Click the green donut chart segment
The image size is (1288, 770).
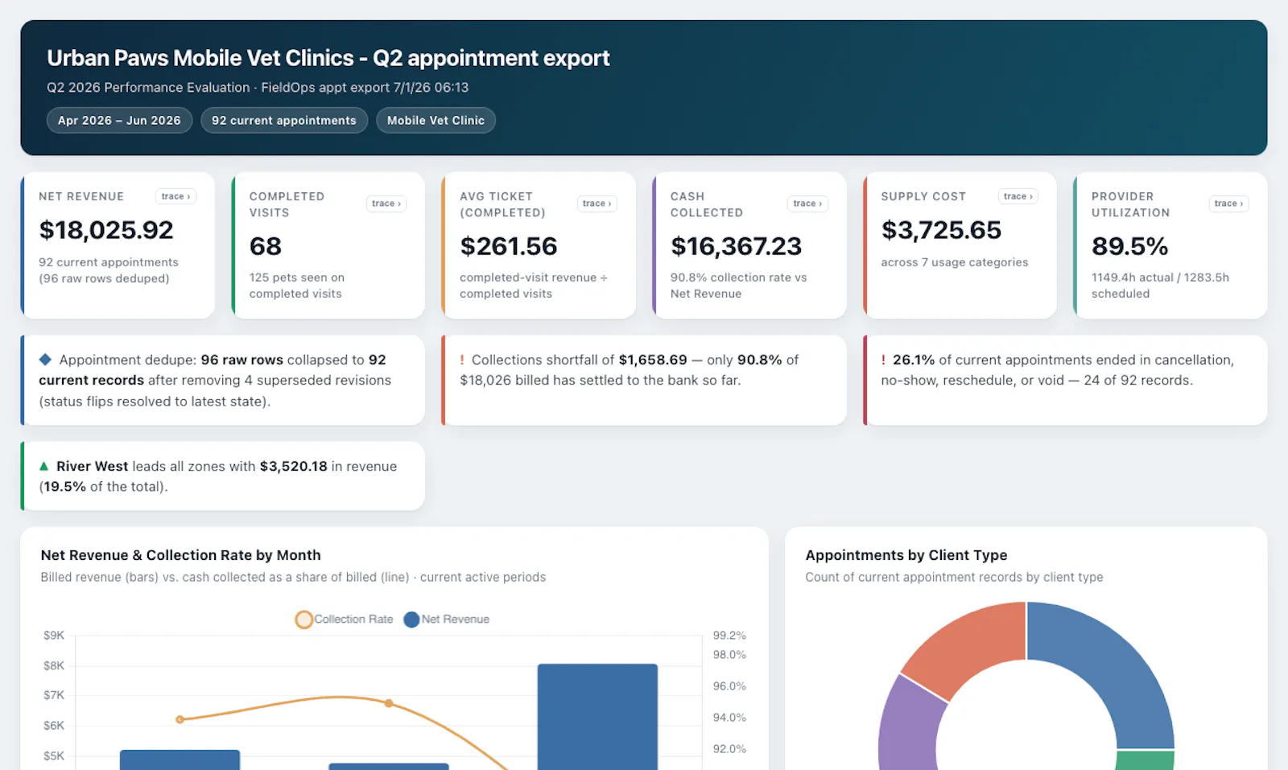(1145, 760)
